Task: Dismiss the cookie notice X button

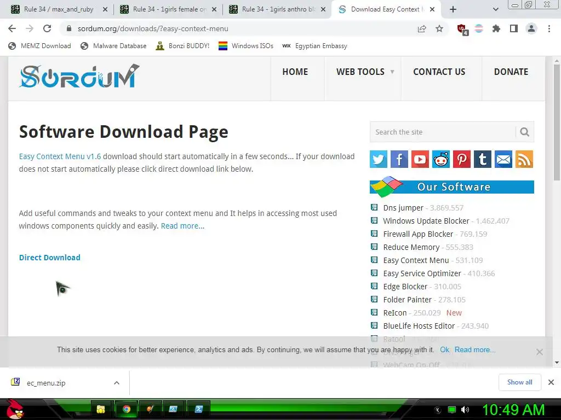Action: click(539, 352)
